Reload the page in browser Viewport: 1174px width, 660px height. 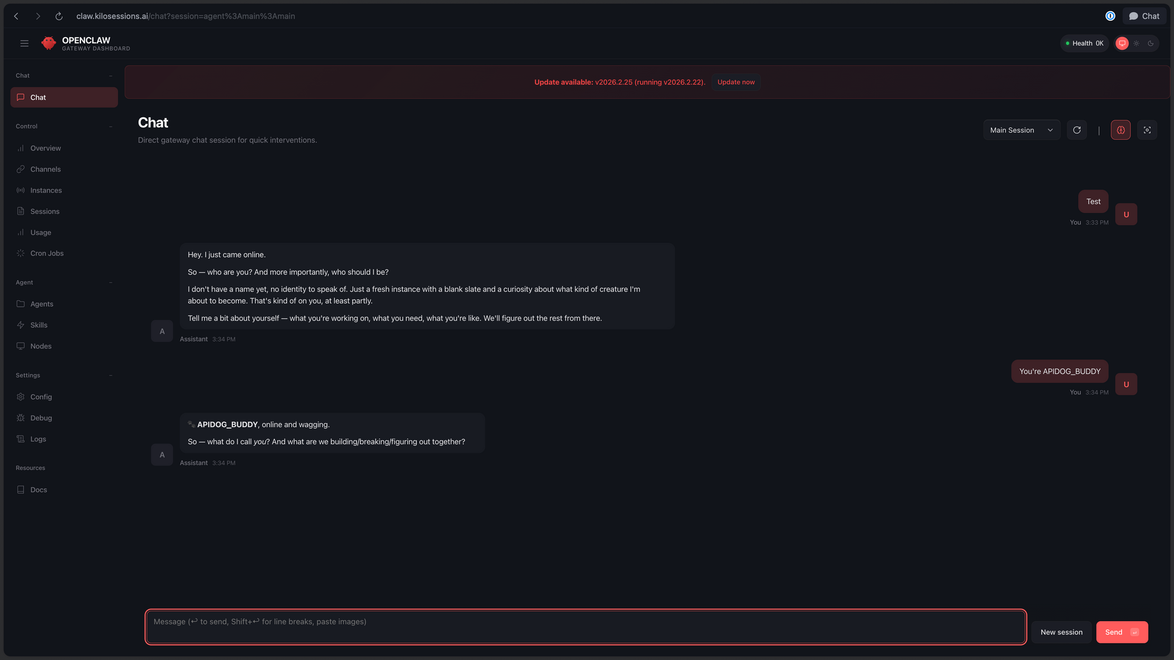(x=59, y=16)
